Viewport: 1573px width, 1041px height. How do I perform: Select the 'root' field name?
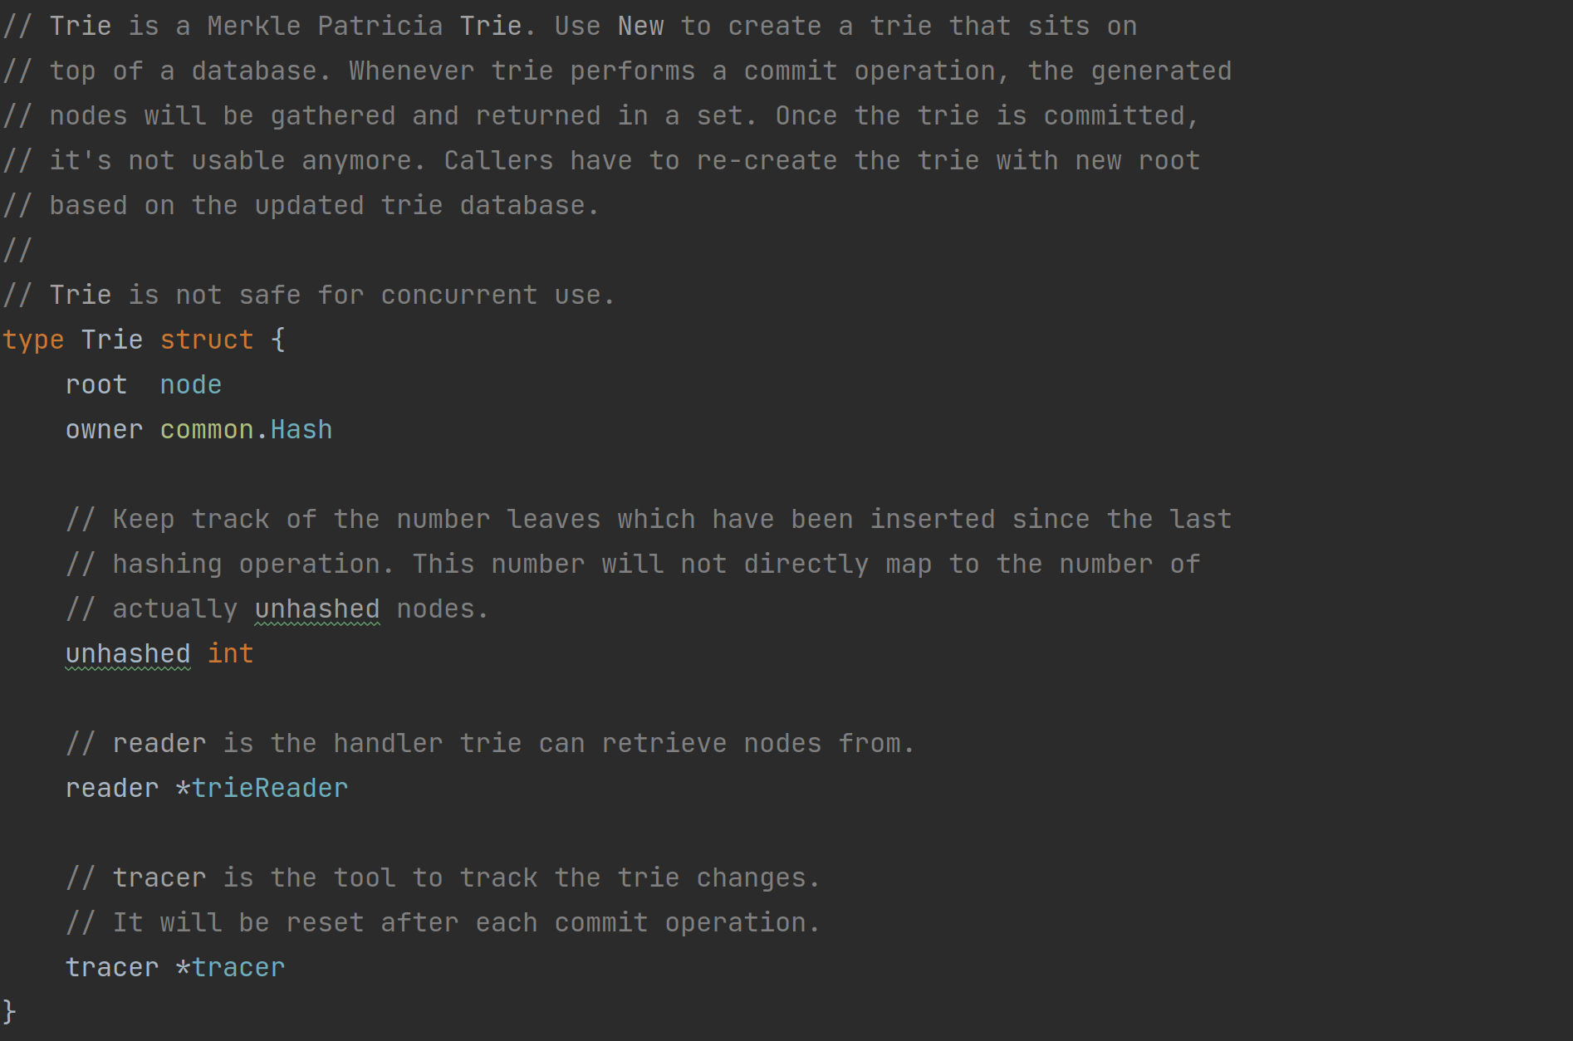click(x=96, y=384)
